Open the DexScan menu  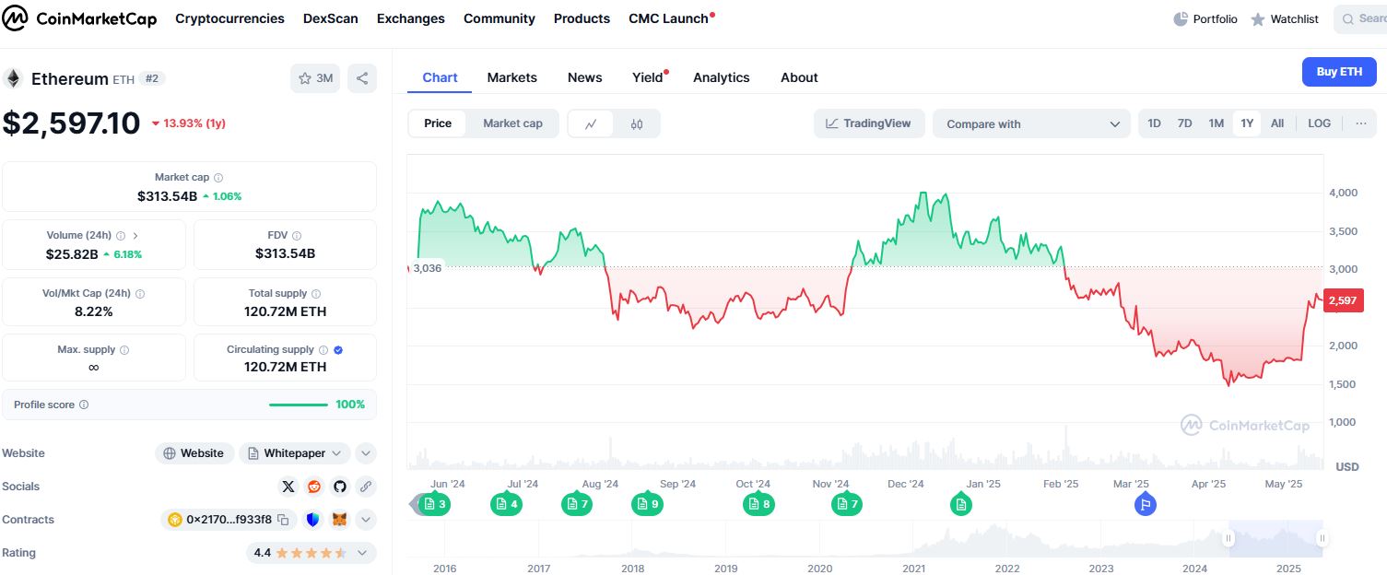331,18
